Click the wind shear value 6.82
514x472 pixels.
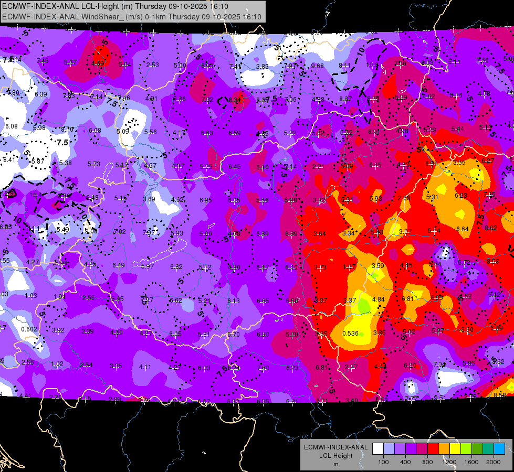coord(176,267)
